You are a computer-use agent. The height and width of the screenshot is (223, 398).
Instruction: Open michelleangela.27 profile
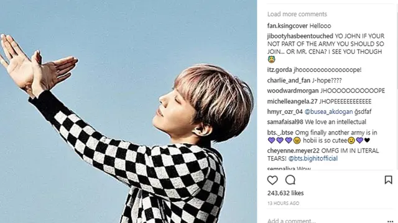tap(292, 102)
